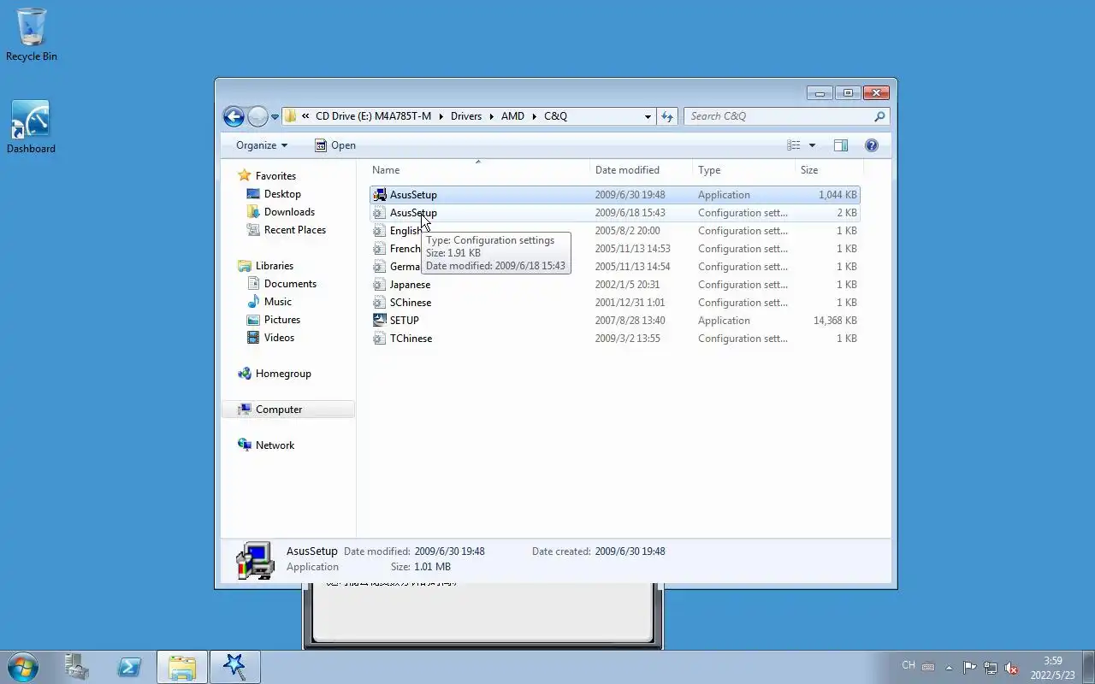Viewport: 1095px width, 684px height.
Task: Launch PowerShell from taskbar
Action: (129, 667)
